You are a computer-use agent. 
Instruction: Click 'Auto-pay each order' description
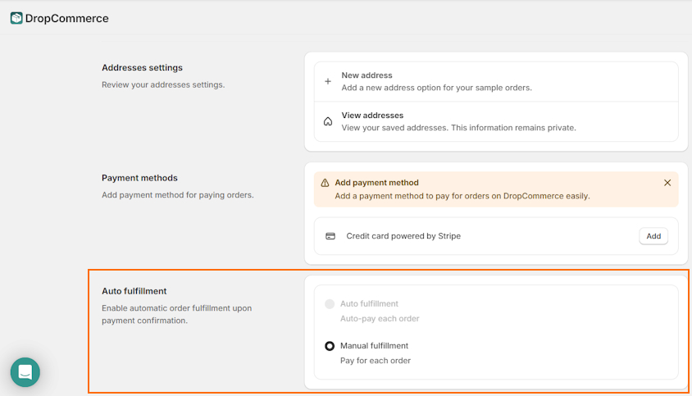tap(380, 319)
